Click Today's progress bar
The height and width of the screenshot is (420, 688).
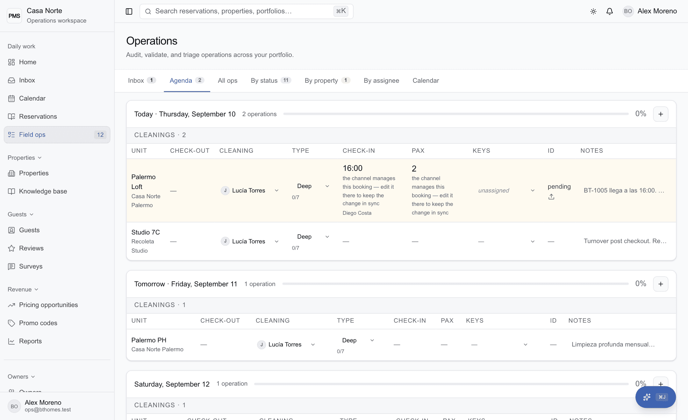pyautogui.click(x=456, y=114)
